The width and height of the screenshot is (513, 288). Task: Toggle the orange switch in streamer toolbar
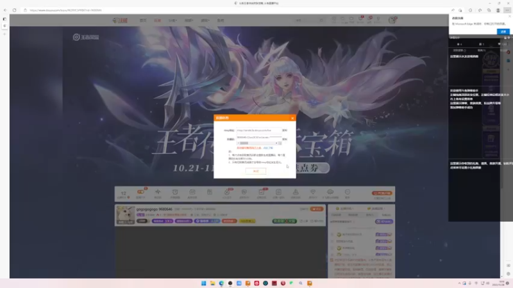(x=140, y=193)
